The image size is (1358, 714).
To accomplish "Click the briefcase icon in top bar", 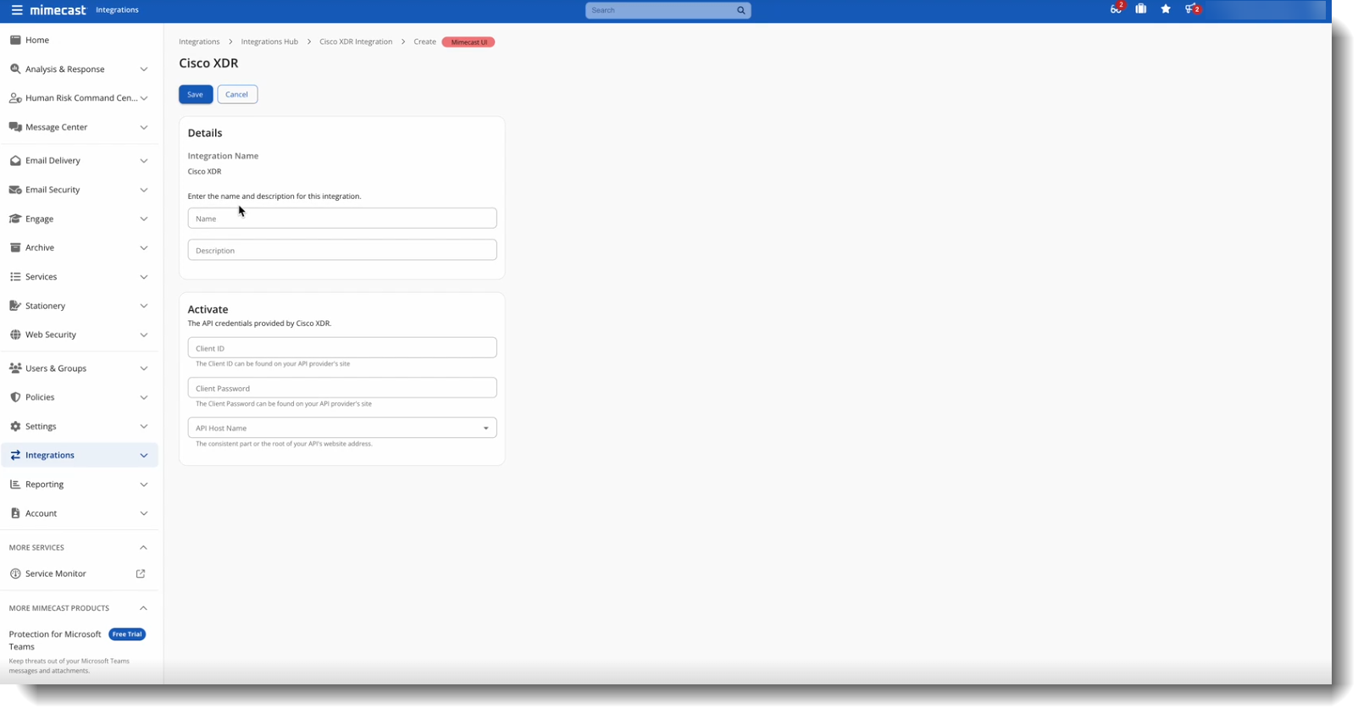I will pyautogui.click(x=1140, y=9).
